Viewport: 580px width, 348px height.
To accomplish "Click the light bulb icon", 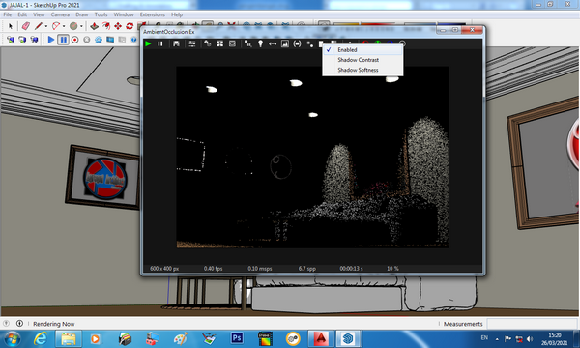I will [260, 44].
